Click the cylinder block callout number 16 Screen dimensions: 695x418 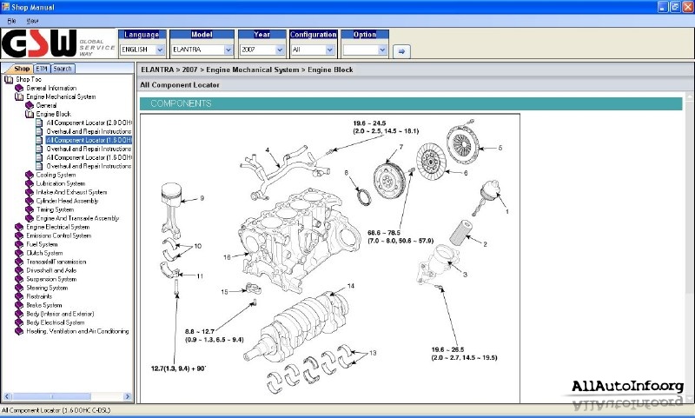pyautogui.click(x=227, y=257)
